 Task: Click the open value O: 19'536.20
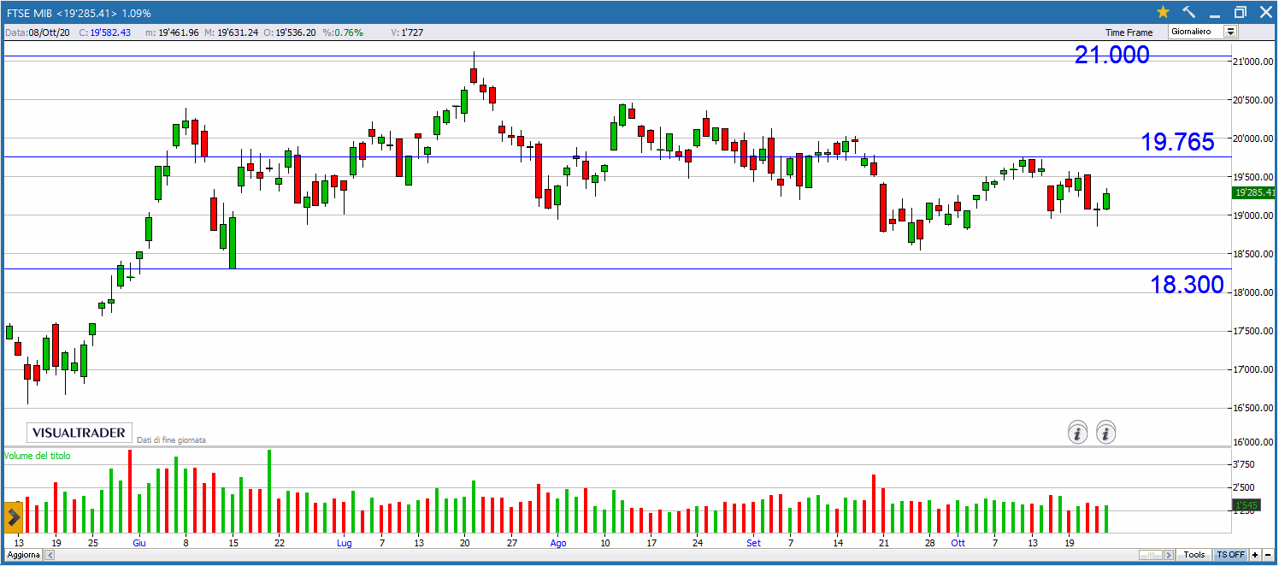point(289,32)
